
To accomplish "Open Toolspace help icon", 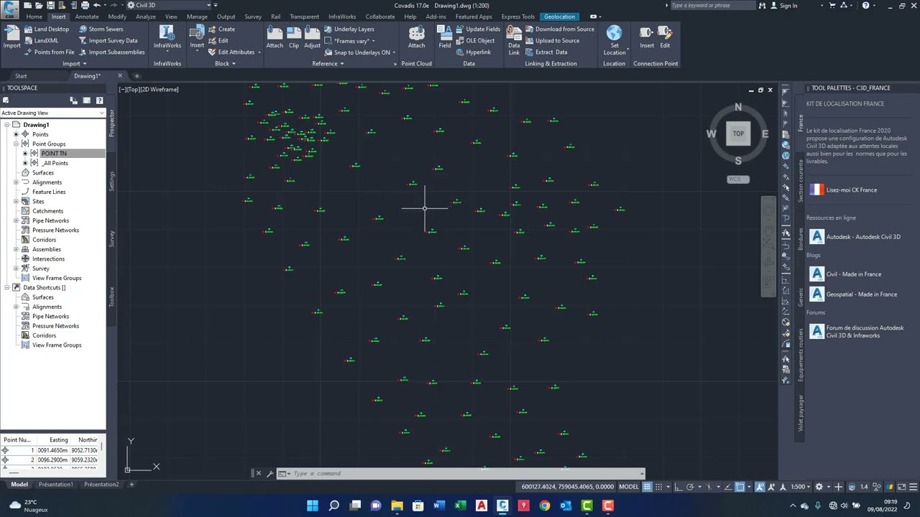I will [99, 101].
